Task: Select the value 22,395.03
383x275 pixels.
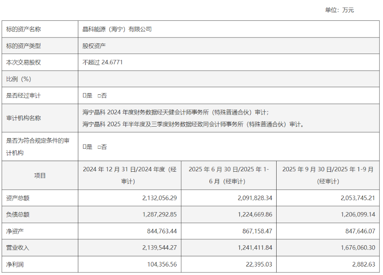Action: coord(259,264)
